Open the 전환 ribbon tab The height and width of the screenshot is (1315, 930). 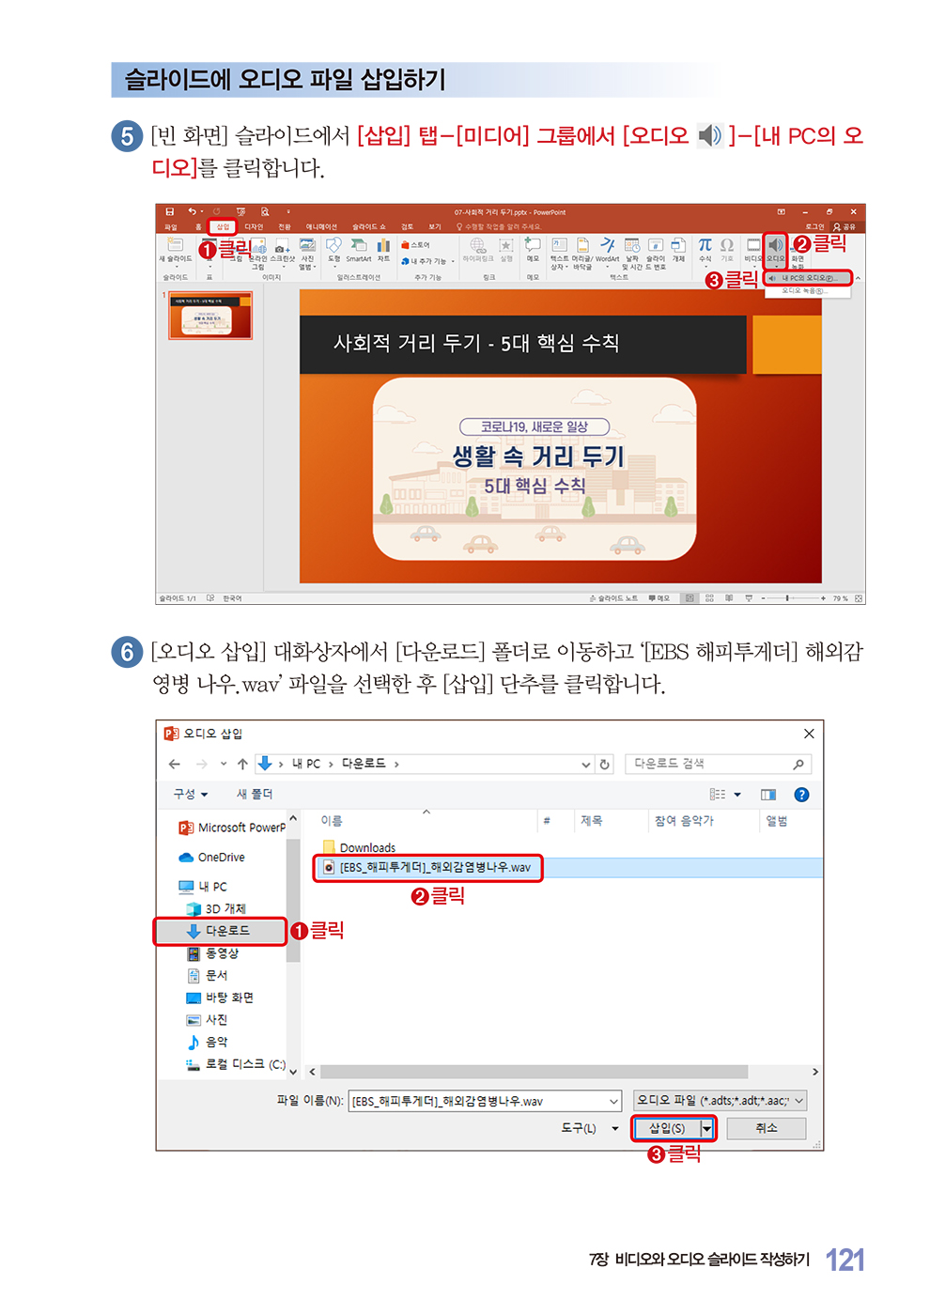[285, 227]
